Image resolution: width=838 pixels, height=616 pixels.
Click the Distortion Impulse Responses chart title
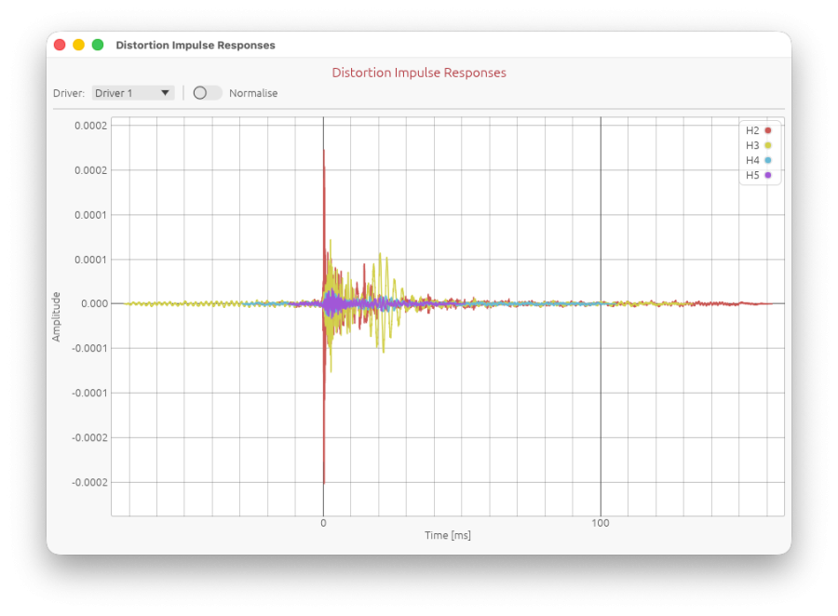click(419, 73)
